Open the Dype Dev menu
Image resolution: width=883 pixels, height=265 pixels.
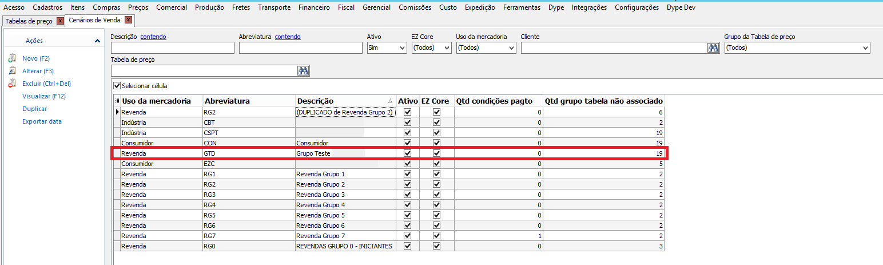click(x=681, y=7)
